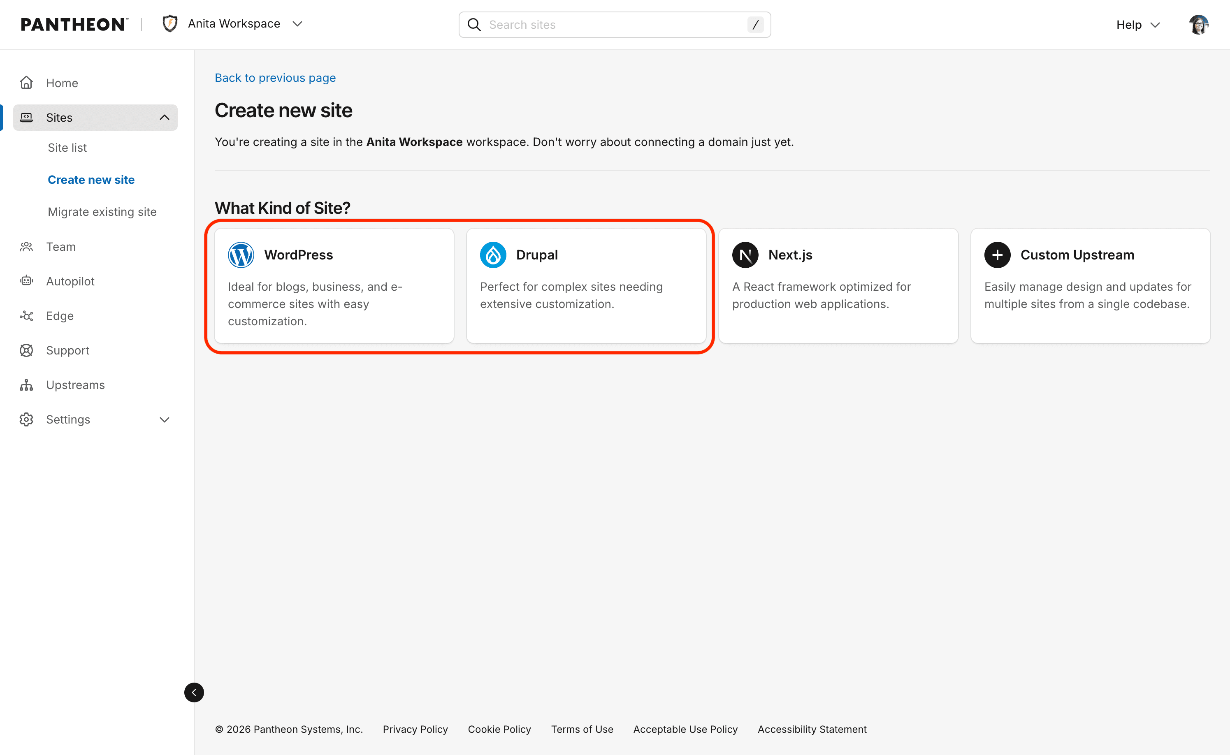Click the Settings gear icon
This screenshot has height=755, width=1230.
26,419
